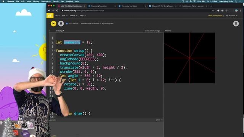Click background(0) on line 7
Viewport: 244px width, 137px height.
tap(74, 63)
